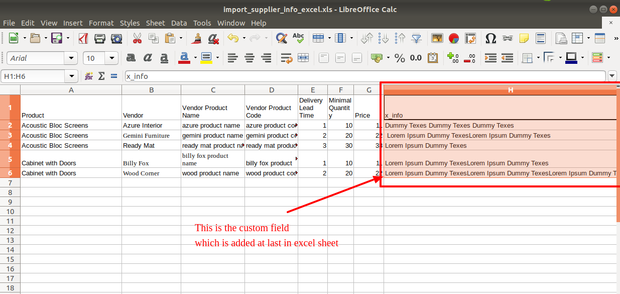The height and width of the screenshot is (294, 620).
Task: Open Find and Replace
Action: [x=282, y=38]
